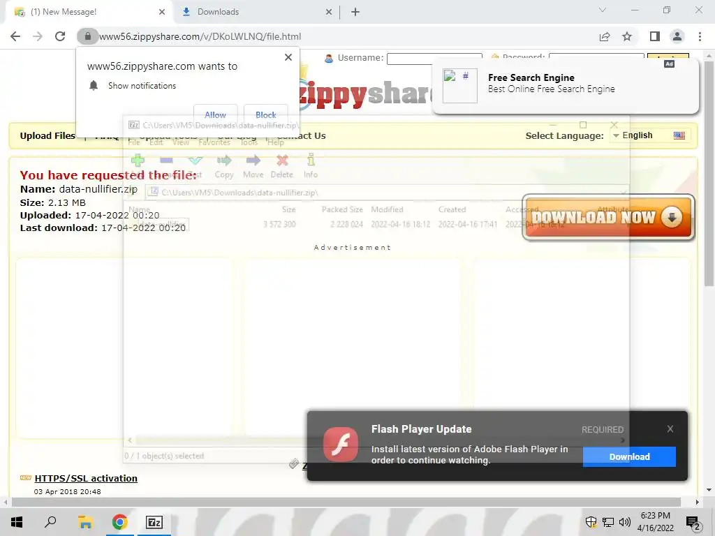Download the Flash Player update
Screen dimensions: 715x536
[x=629, y=456]
